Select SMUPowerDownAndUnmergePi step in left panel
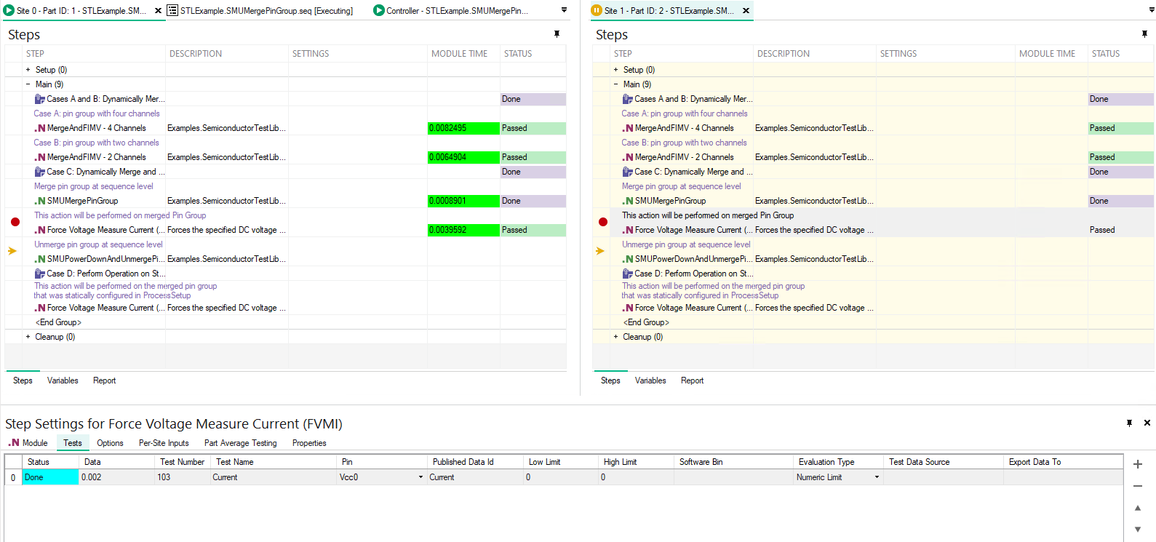Image resolution: width=1156 pixels, height=542 pixels. pyautogui.click(x=105, y=259)
